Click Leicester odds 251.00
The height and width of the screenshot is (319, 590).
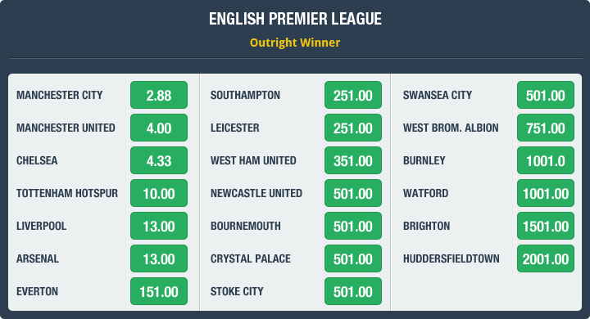353,128
